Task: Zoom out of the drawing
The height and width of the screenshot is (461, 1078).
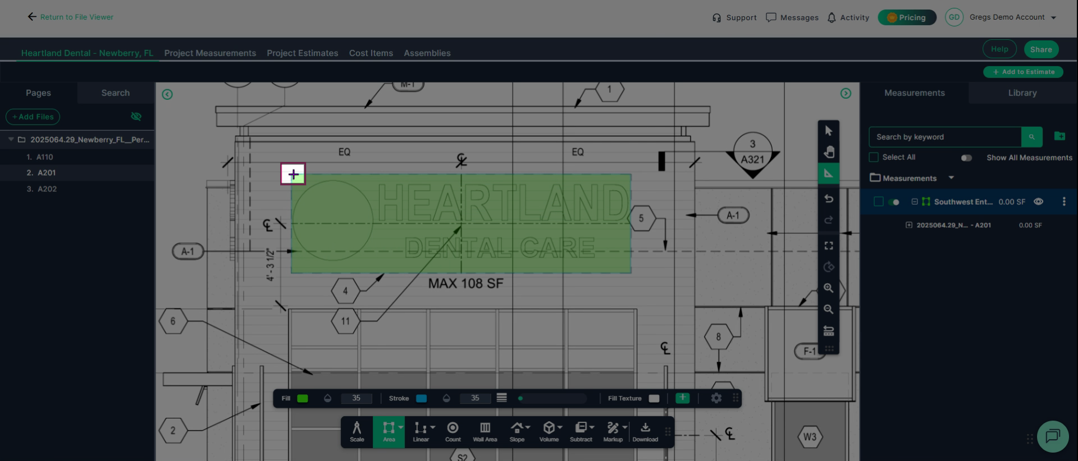Action: pyautogui.click(x=829, y=309)
